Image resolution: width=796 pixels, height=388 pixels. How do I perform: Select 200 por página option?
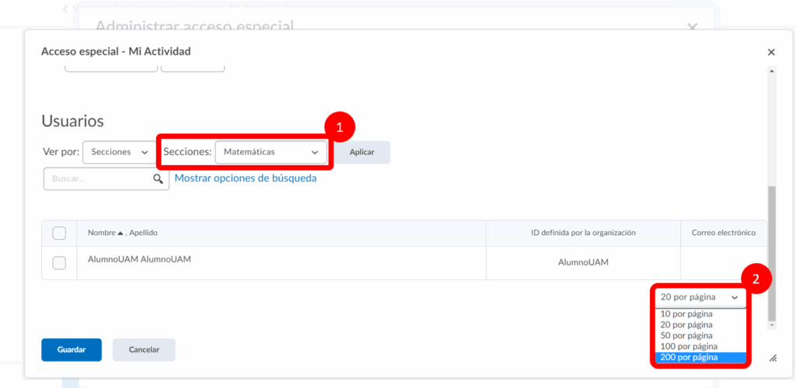point(688,358)
